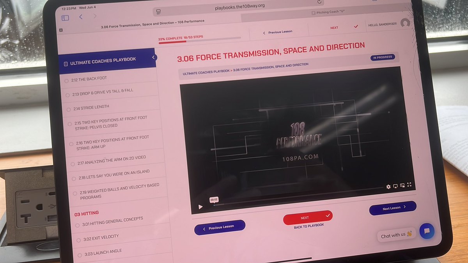Viewport: 468px width, 263px height.
Task: Go back with the browser back arrow
Action: [81, 17]
